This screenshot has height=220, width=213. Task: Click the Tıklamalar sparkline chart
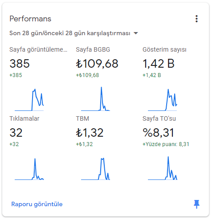29,169
